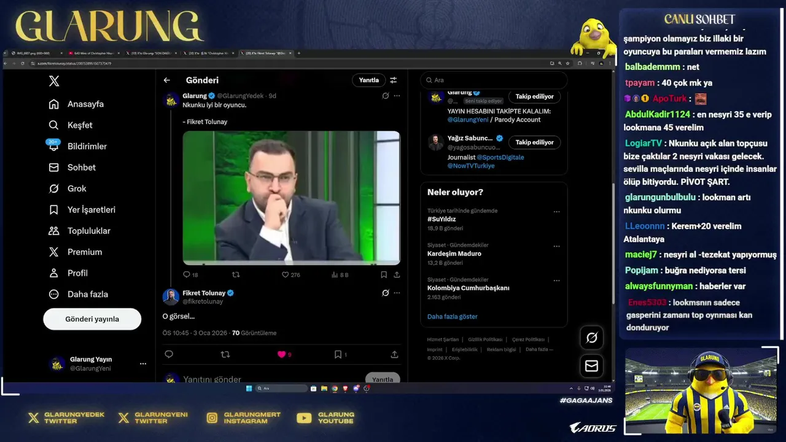Open options for Kolombiya Cumhurbaşkanı trend
The width and height of the screenshot is (786, 442).
[556, 281]
